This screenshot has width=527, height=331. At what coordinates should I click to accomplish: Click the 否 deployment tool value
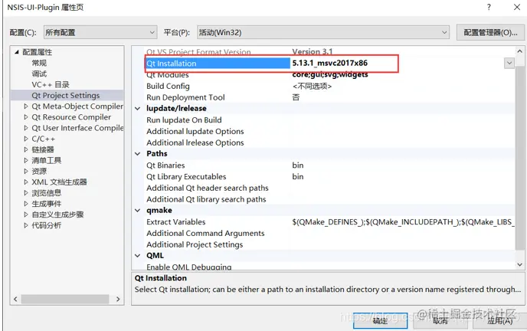point(296,97)
